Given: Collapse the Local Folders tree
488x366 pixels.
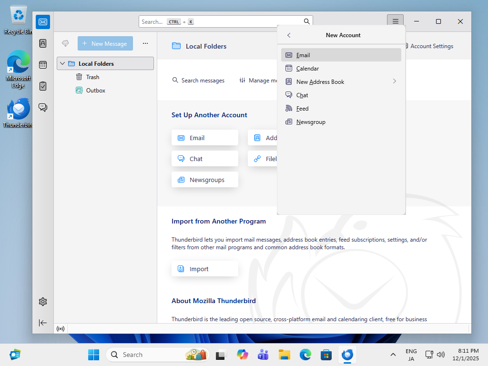Looking at the screenshot, I should (62, 63).
